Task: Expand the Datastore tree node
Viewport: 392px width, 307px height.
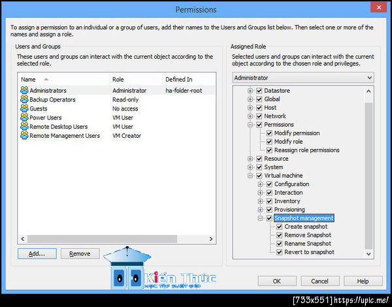Action: [250, 91]
